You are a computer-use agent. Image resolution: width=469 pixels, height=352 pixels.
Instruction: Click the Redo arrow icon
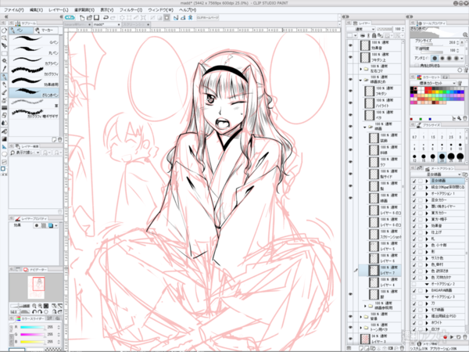tap(113, 18)
